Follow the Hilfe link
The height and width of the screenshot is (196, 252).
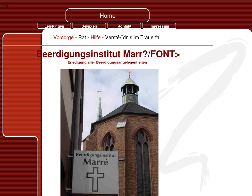pos(95,38)
